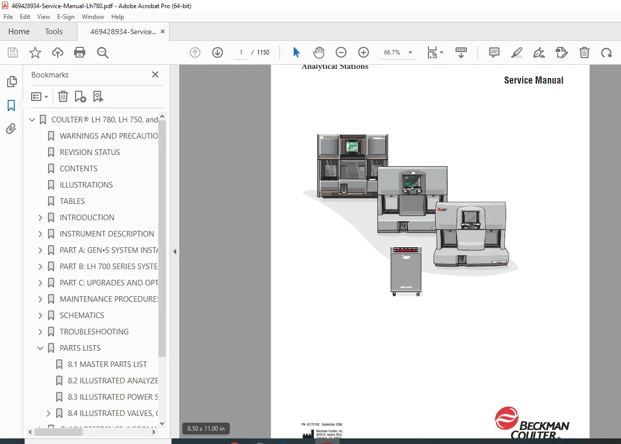621x444 pixels.
Task: Zoom out with minus icon
Action: pyautogui.click(x=341, y=53)
